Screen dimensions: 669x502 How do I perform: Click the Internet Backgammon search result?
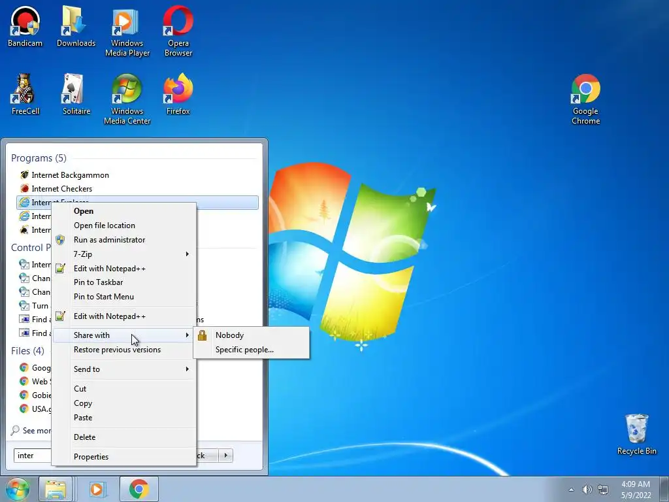(137, 175)
